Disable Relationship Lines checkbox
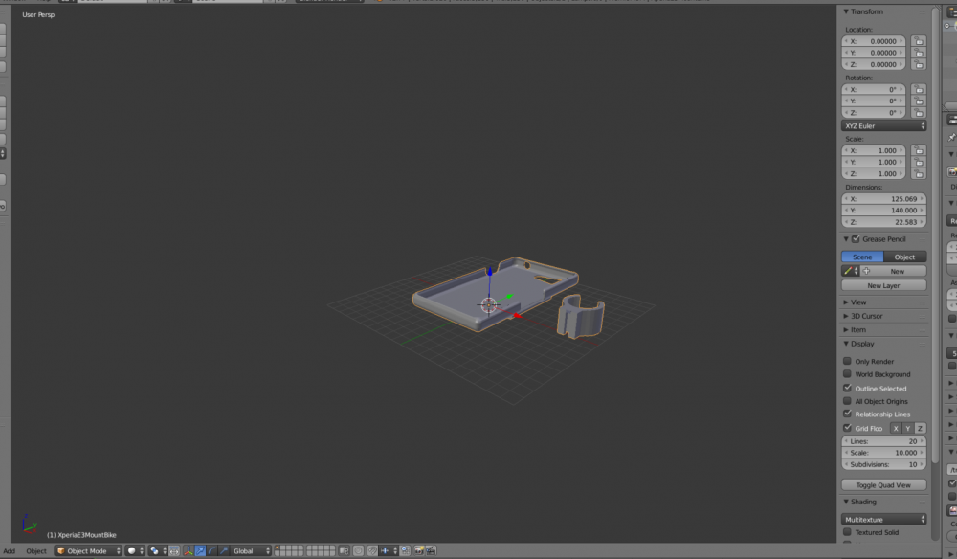The height and width of the screenshot is (559, 957). [847, 414]
